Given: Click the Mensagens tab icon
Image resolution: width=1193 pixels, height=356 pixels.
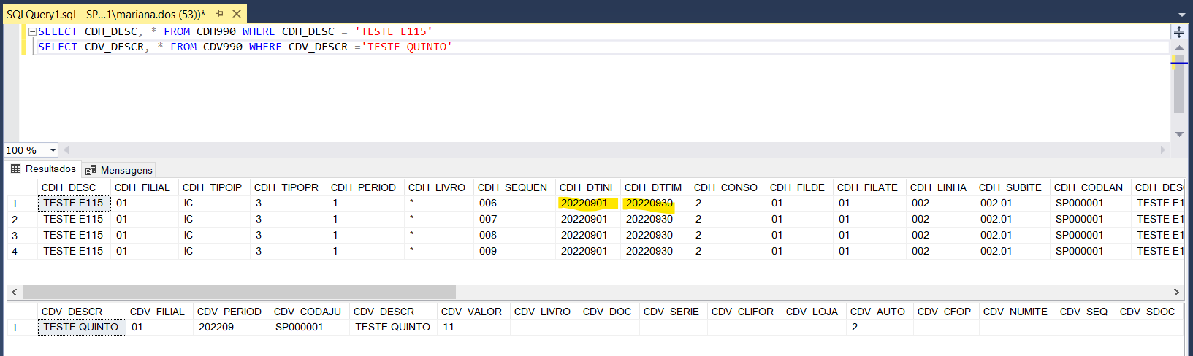Looking at the screenshot, I should click(x=91, y=170).
